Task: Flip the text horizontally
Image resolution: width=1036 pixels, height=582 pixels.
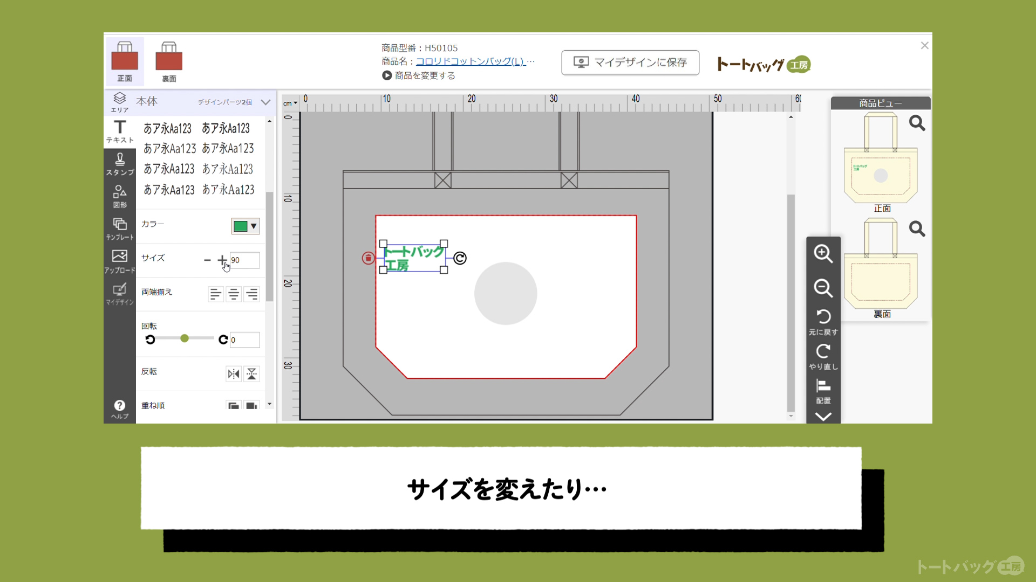Action: pos(233,374)
